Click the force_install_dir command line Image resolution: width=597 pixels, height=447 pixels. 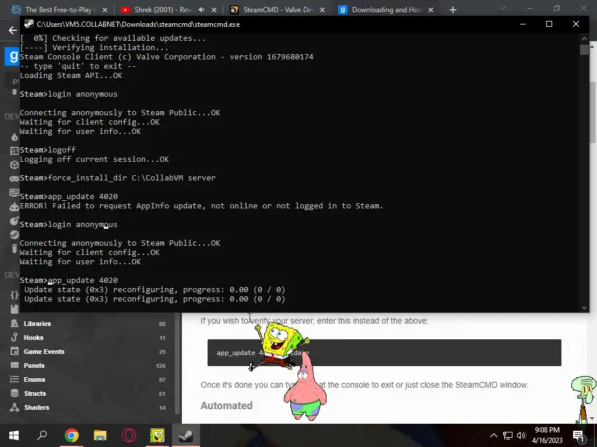point(118,178)
